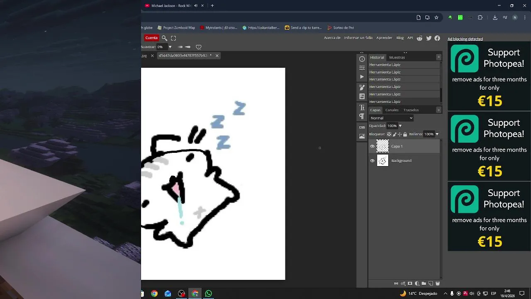The image size is (531, 299).
Task: Click the browser bookmark star icon
Action: (436, 17)
